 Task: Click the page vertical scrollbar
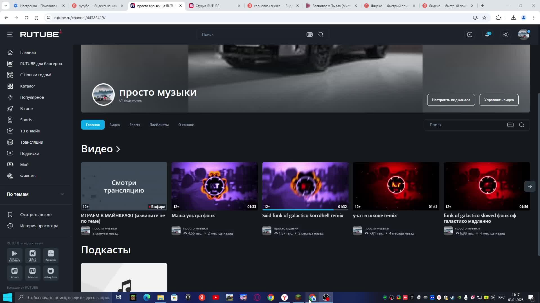539,174
